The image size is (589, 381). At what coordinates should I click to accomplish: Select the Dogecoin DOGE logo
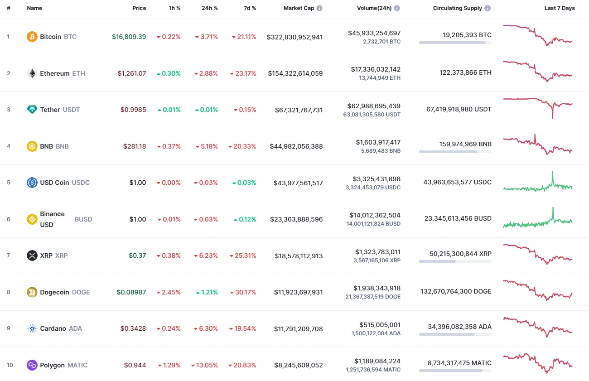[x=31, y=292]
